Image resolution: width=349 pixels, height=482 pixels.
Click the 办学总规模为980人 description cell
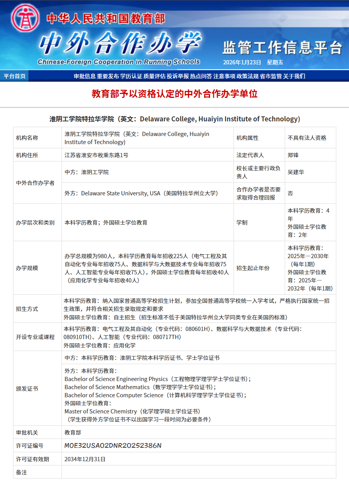pos(148,268)
